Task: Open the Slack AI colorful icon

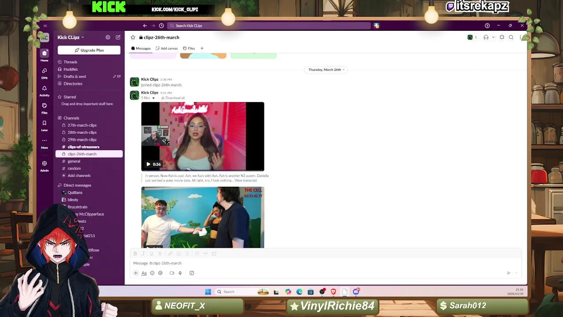Action: (377, 26)
